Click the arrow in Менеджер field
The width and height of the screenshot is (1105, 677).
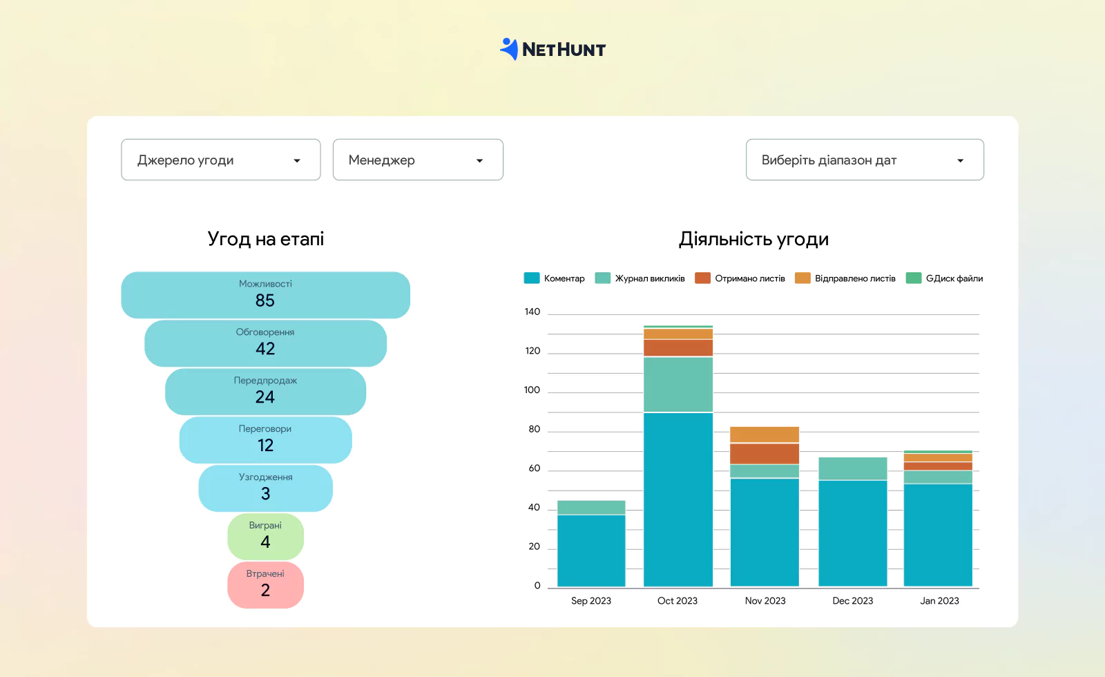(x=479, y=161)
